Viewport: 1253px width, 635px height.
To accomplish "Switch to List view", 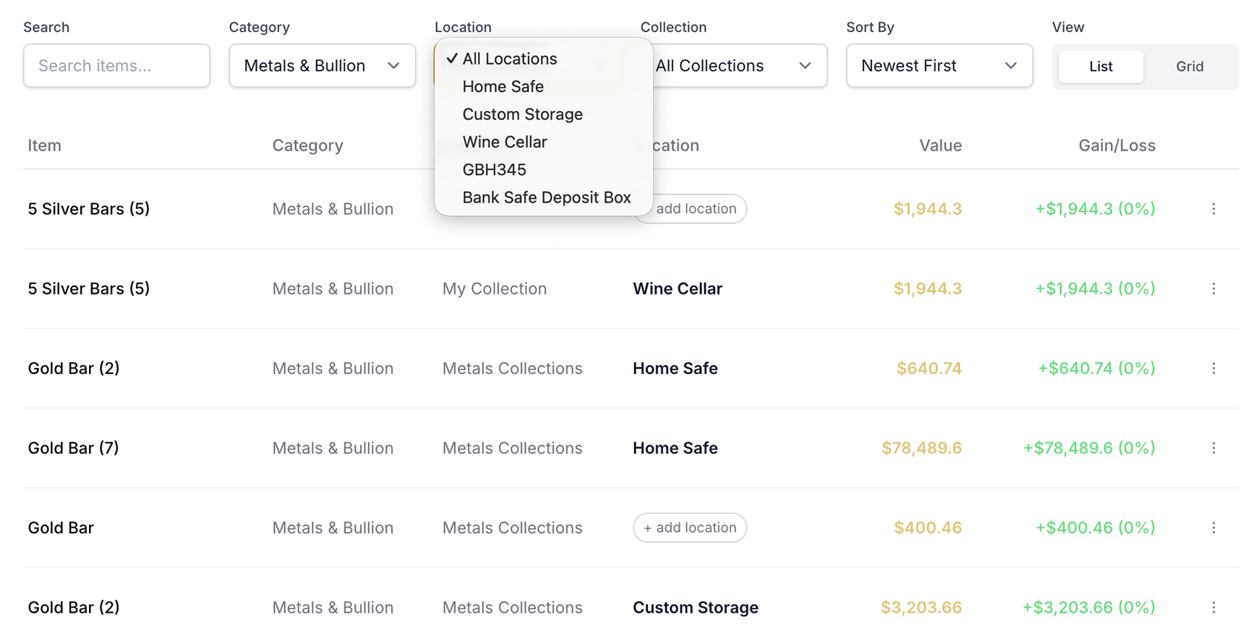I will coord(1100,67).
